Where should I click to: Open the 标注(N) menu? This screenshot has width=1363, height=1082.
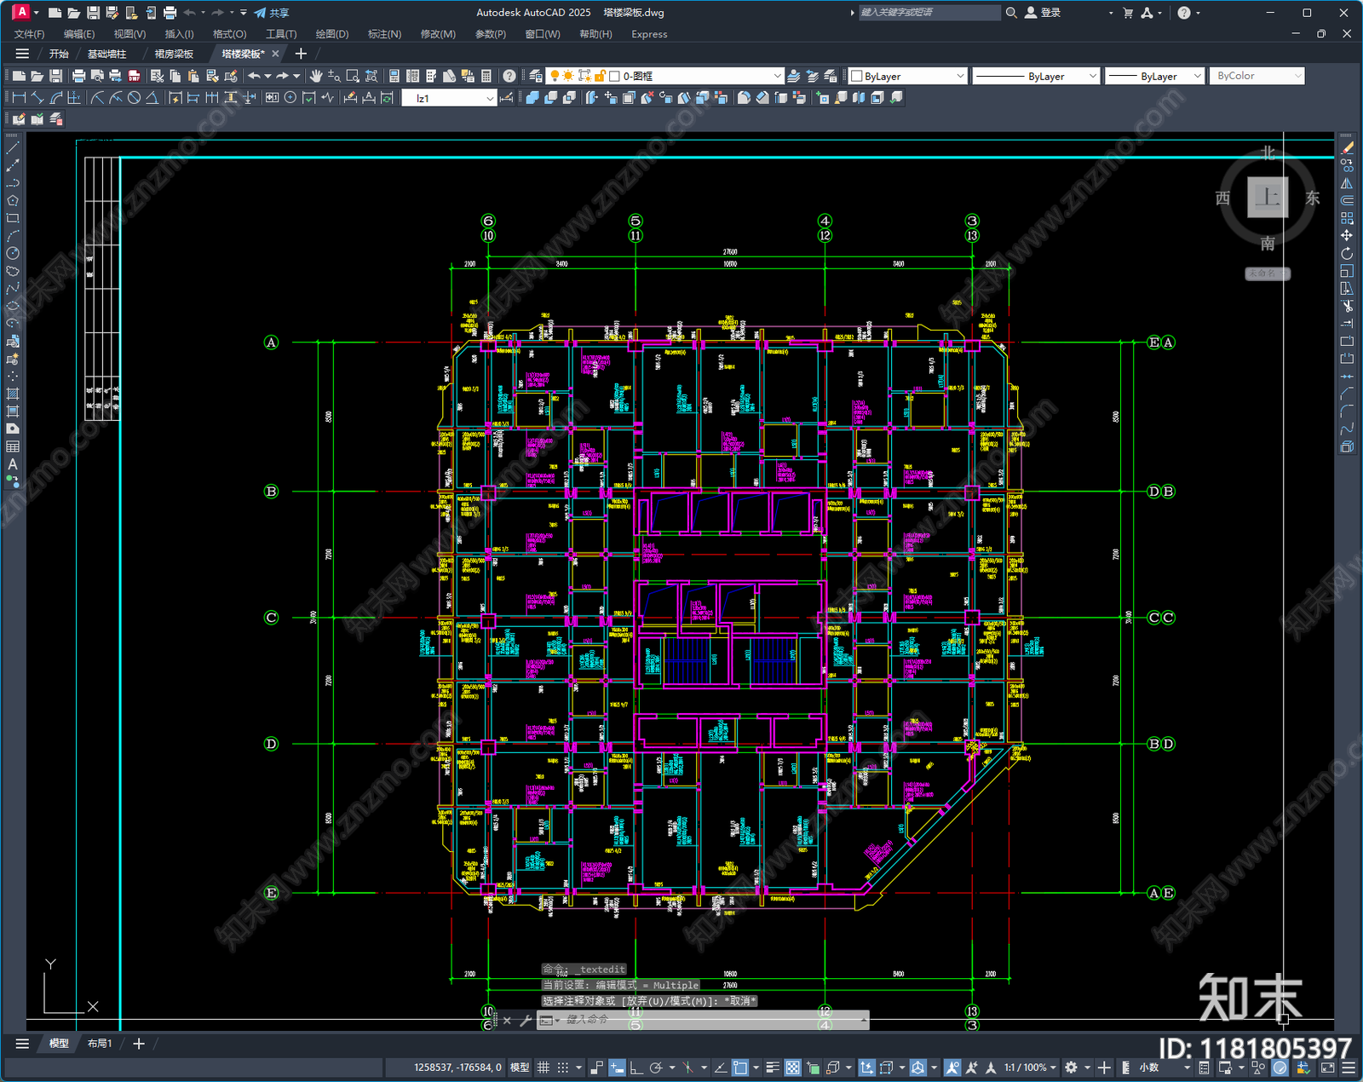[384, 34]
